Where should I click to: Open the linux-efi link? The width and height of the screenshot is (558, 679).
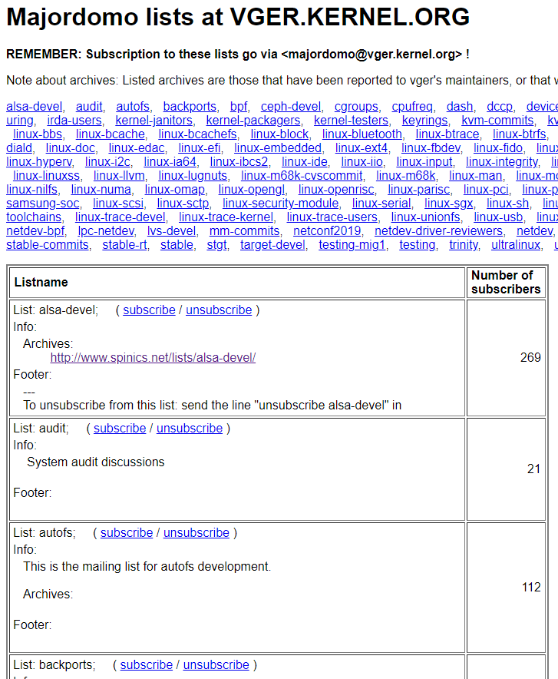(199, 148)
